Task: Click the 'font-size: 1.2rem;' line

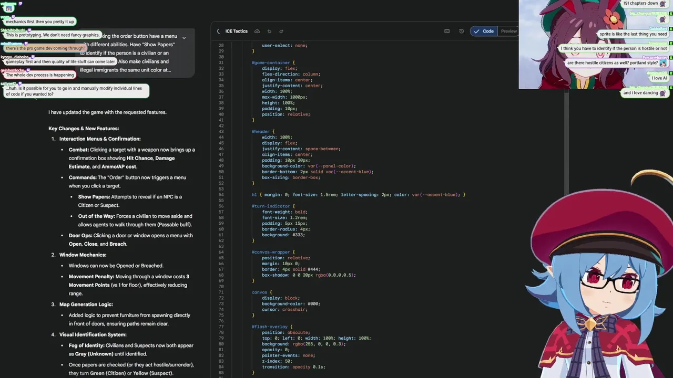Action: pyautogui.click(x=284, y=217)
